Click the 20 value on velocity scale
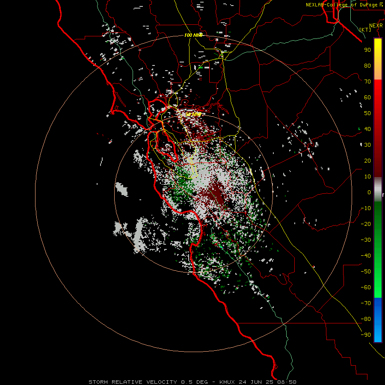The width and height of the screenshot is (385, 385). point(367,160)
